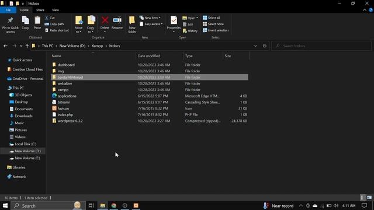Image resolution: width=374 pixels, height=210 pixels.
Task: Open the Copy to dropdown
Action: [91, 24]
